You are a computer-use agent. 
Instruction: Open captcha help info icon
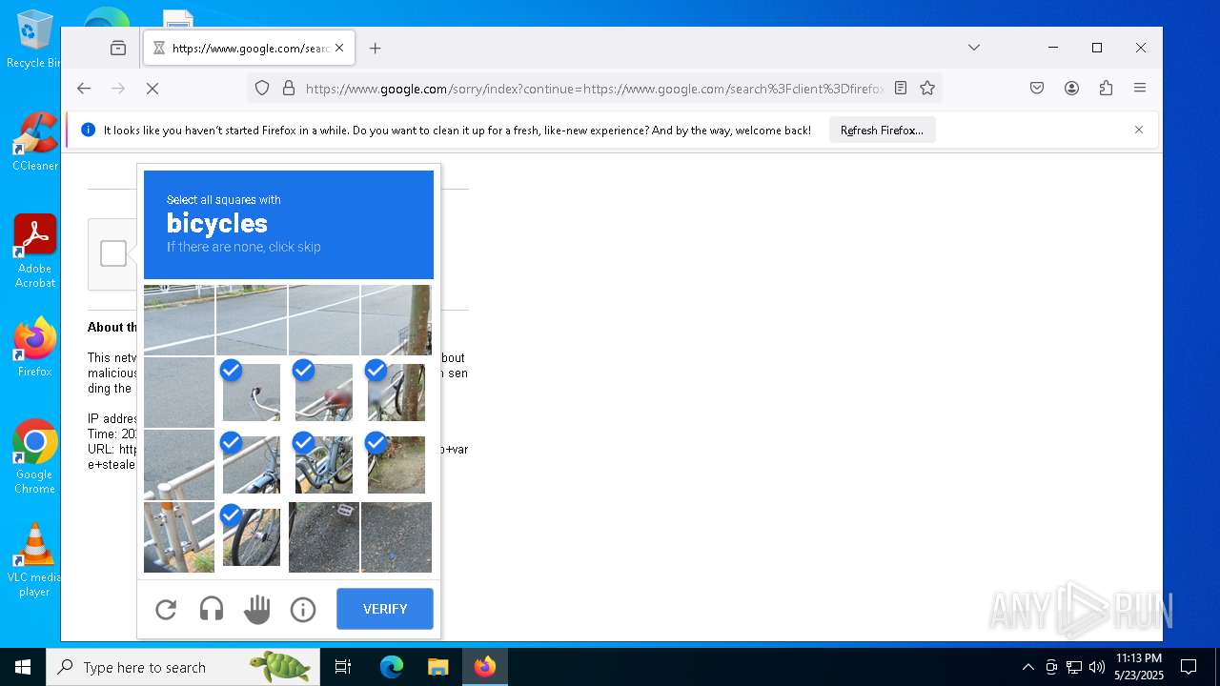[303, 609]
